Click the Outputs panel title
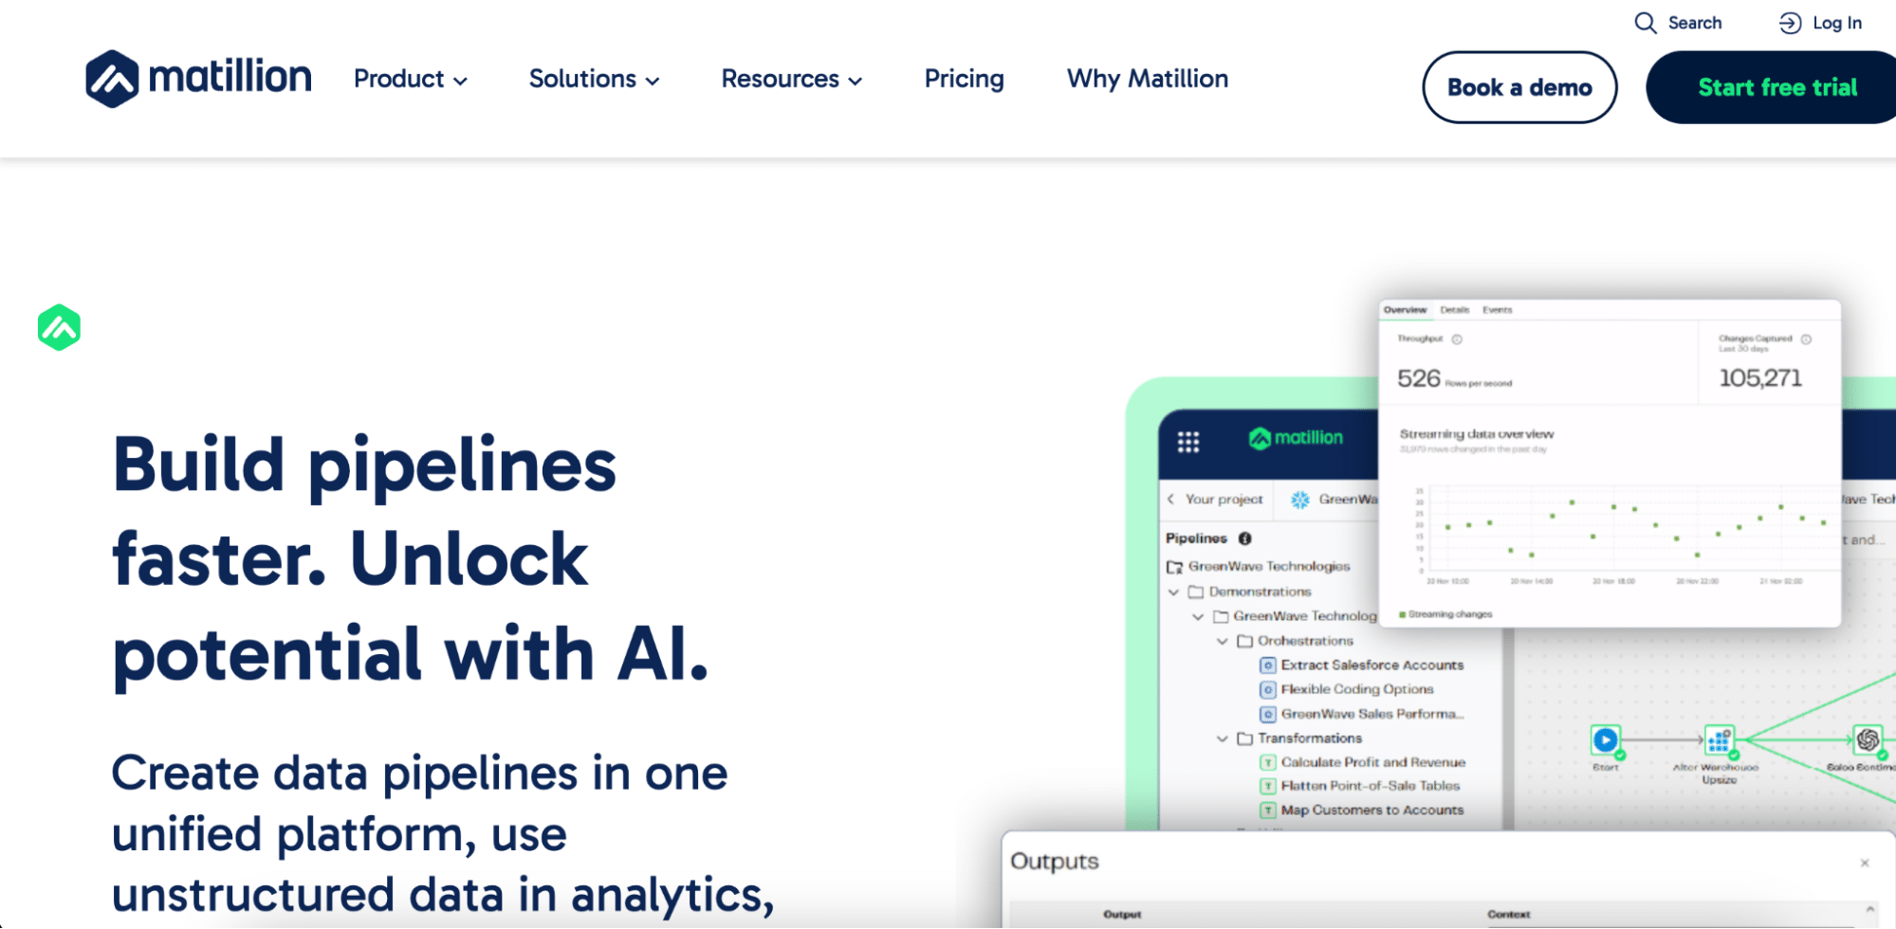This screenshot has width=1896, height=929. 1054,862
